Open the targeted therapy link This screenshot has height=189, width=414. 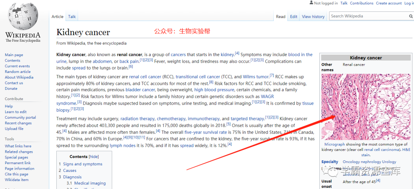point(247,118)
